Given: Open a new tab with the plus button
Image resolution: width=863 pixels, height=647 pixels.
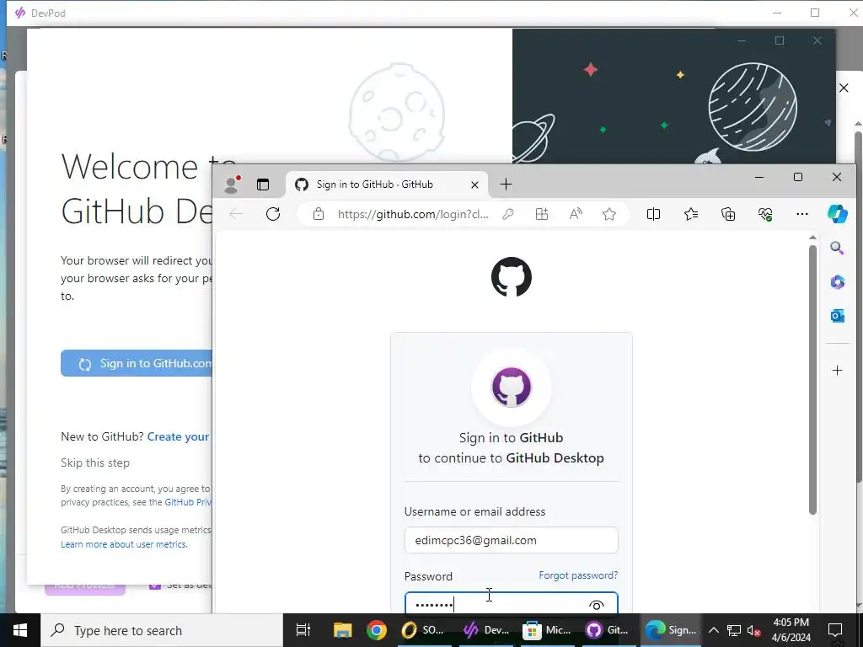Looking at the screenshot, I should 506,184.
